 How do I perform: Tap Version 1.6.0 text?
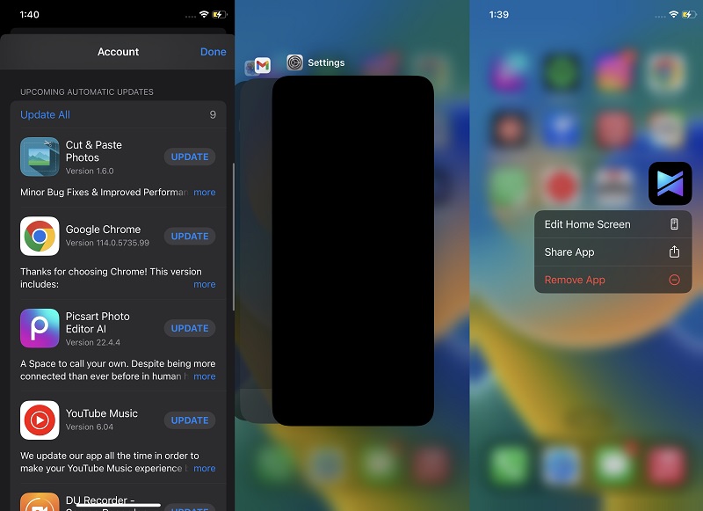point(90,171)
